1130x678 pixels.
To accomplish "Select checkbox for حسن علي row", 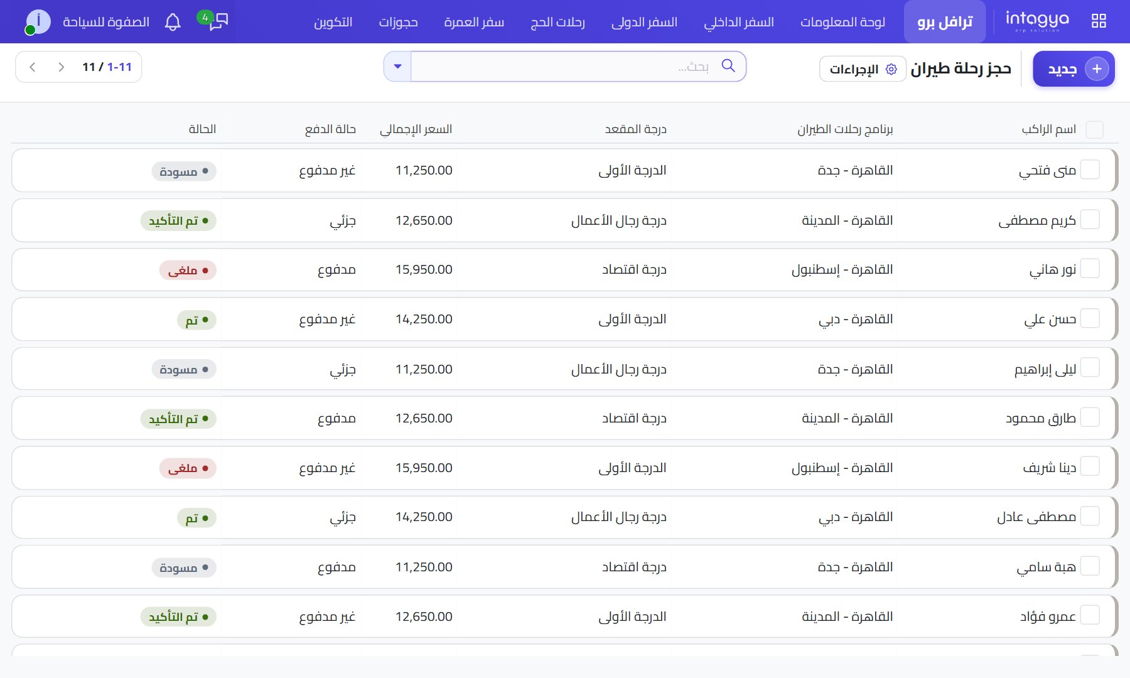I will [x=1090, y=318].
